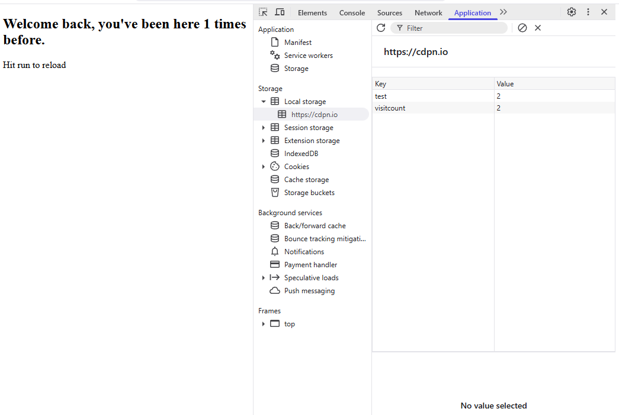The height and width of the screenshot is (415, 619).
Task: Open the IndexedDB storage item
Action: tap(301, 154)
